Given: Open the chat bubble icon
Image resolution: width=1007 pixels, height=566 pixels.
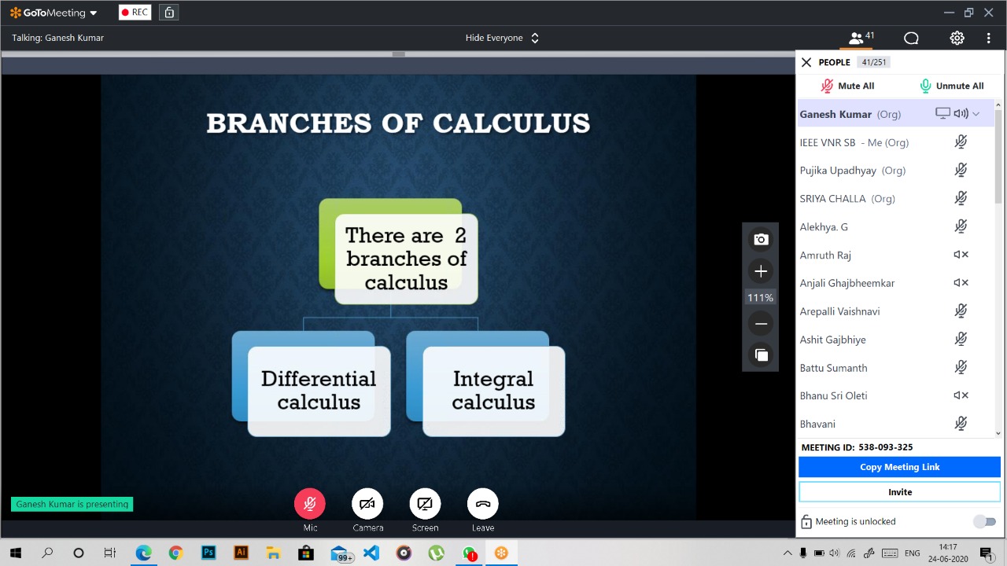Looking at the screenshot, I should pyautogui.click(x=911, y=38).
